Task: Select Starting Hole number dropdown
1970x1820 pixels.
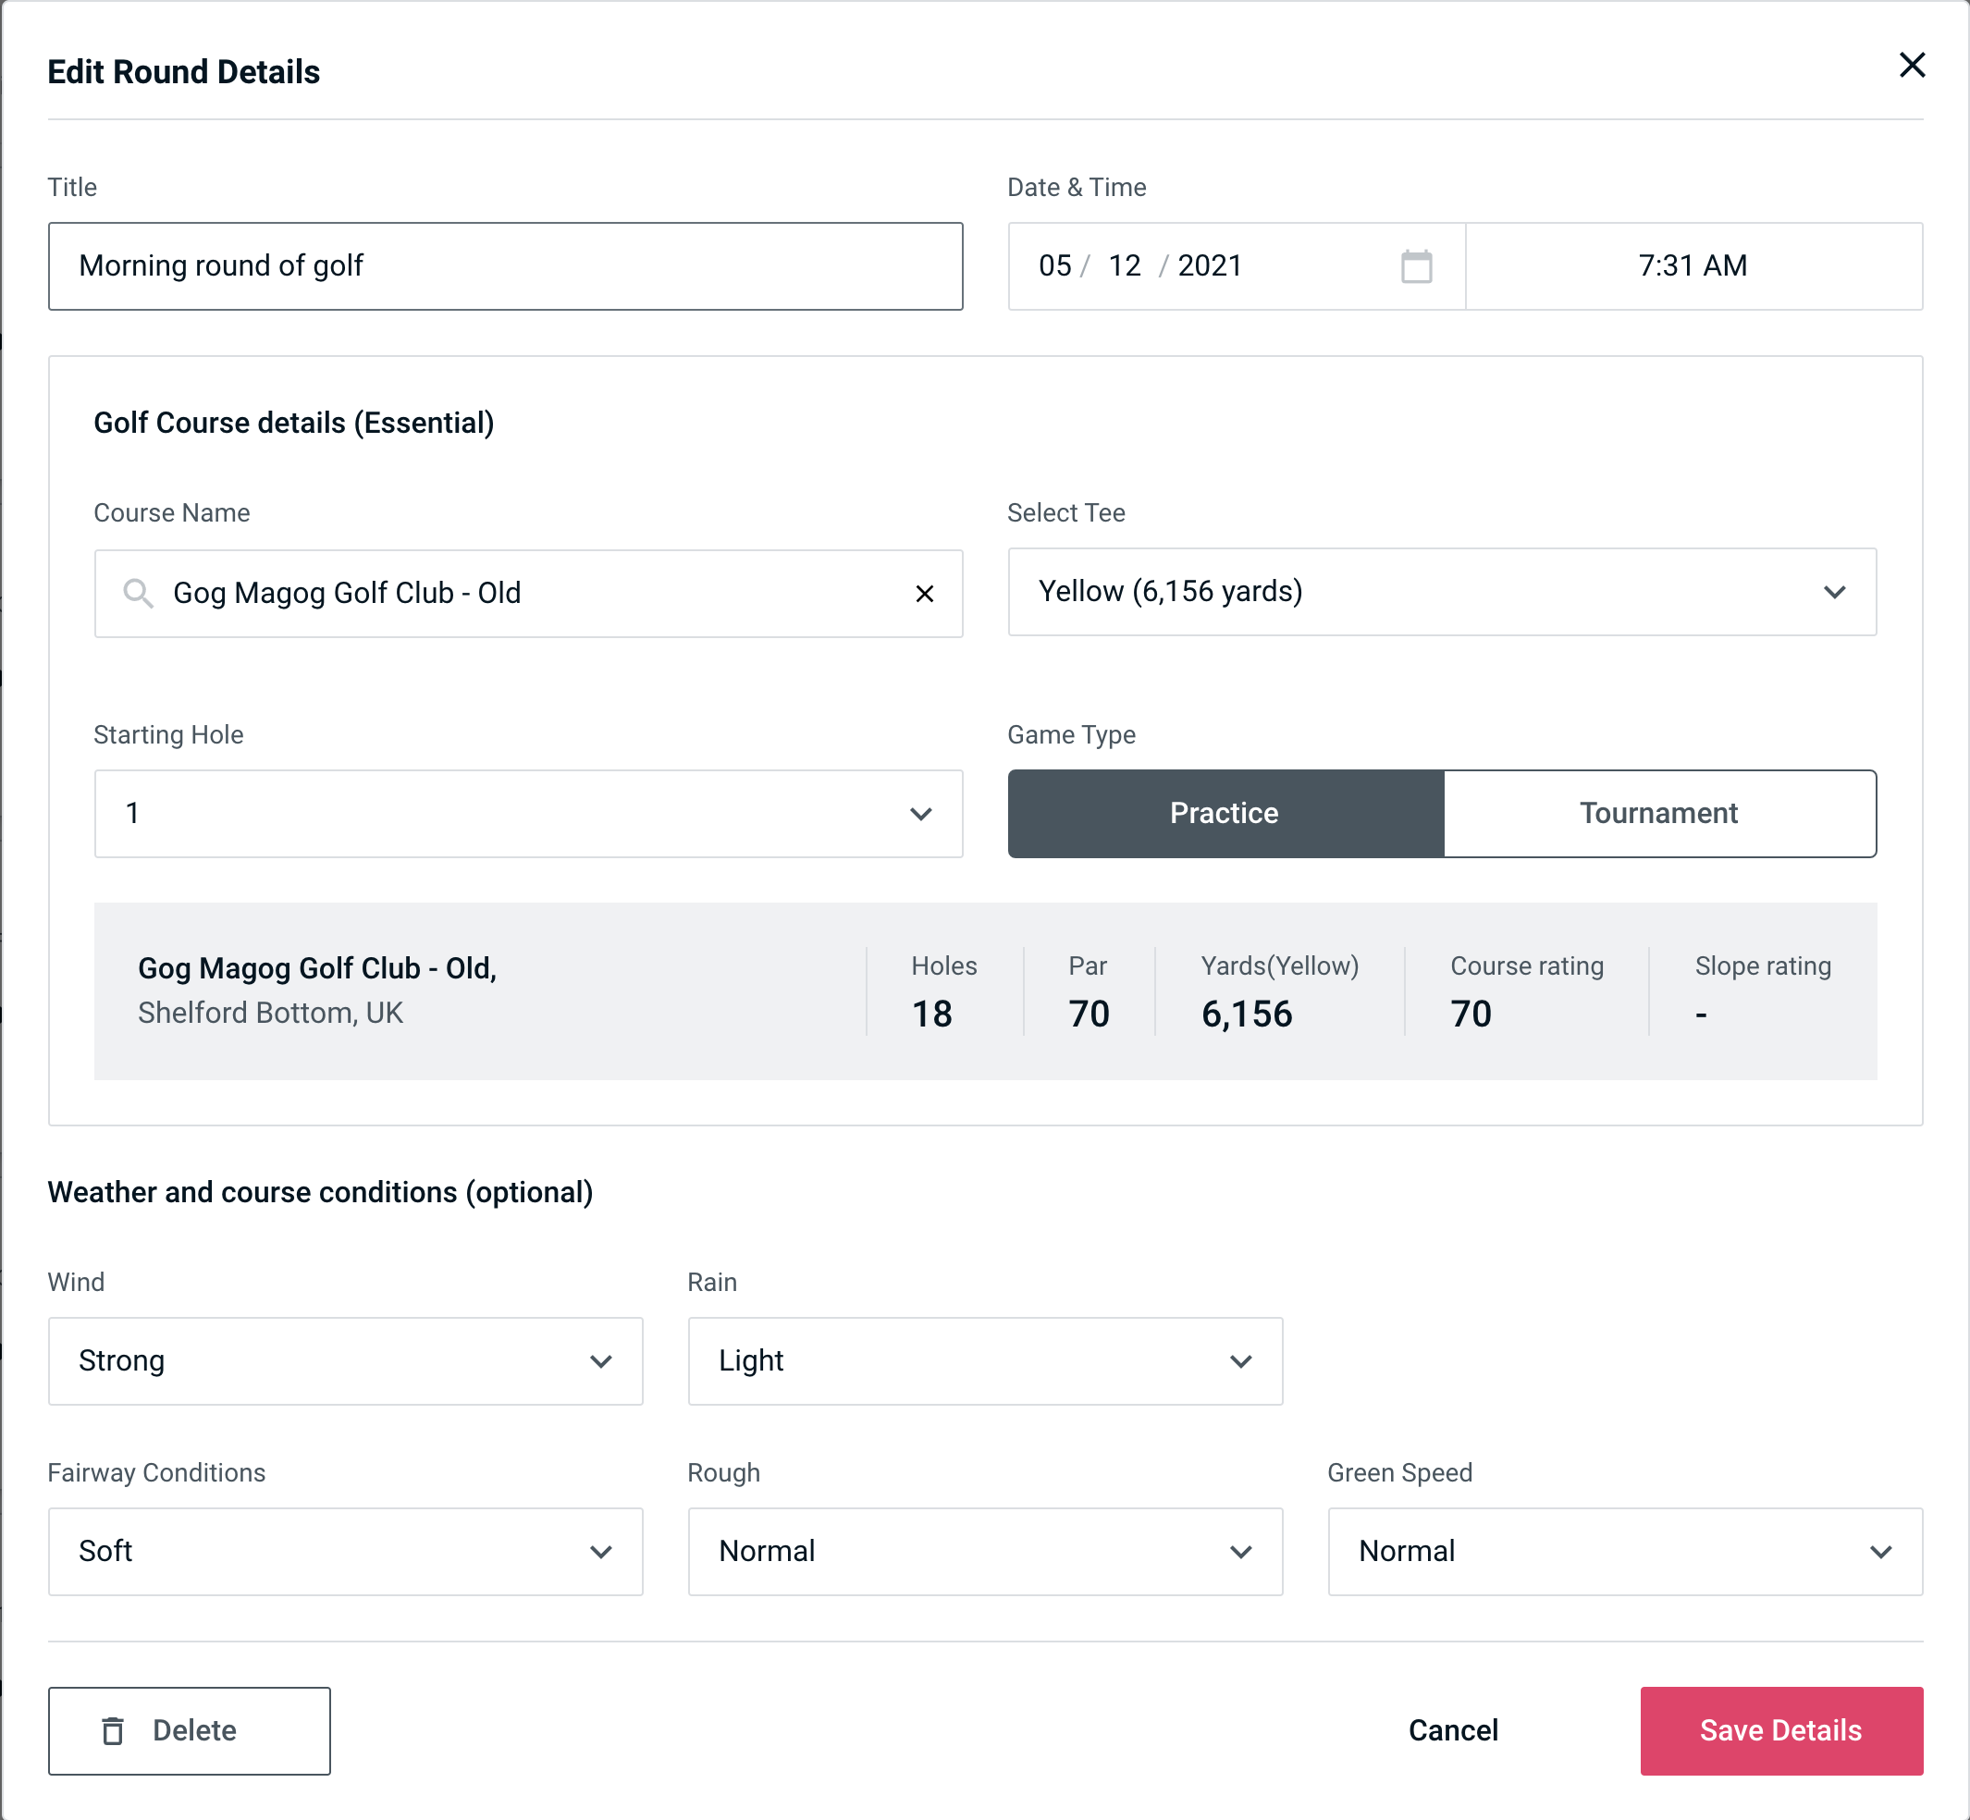Action: [x=527, y=813]
